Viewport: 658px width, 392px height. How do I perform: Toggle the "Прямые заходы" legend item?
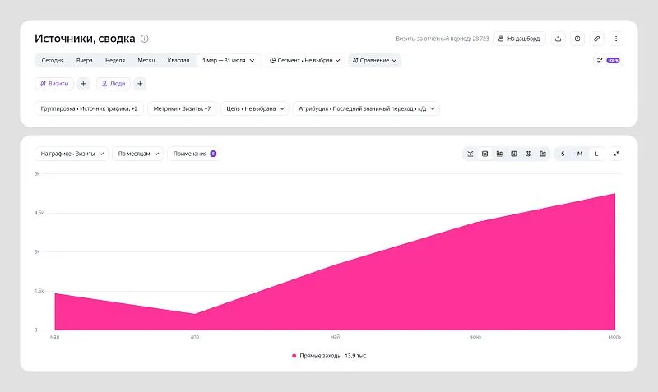(x=329, y=356)
